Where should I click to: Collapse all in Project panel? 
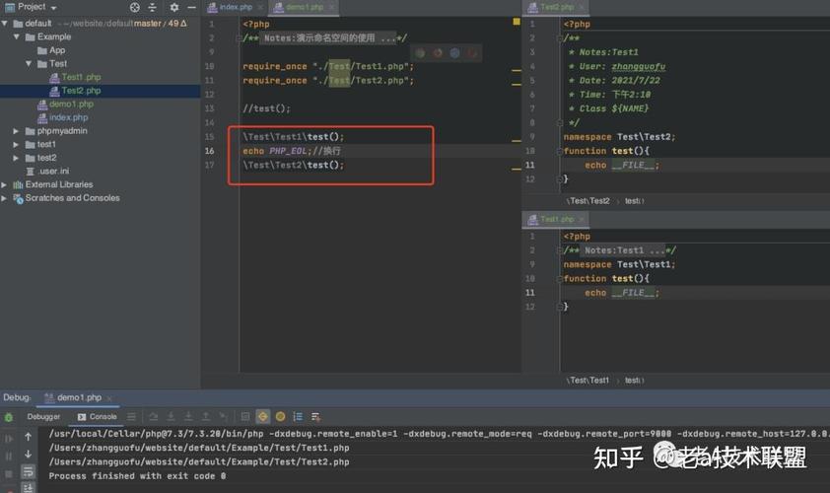153,8
